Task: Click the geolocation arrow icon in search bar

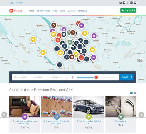Action: pyautogui.click(x=72, y=77)
